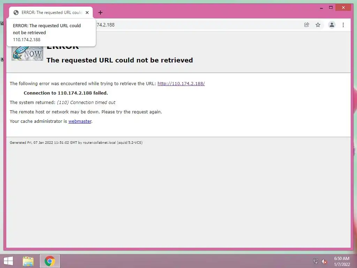Click the muted volume tray icon
This screenshot has height=268, width=357.
pyautogui.click(x=324, y=261)
